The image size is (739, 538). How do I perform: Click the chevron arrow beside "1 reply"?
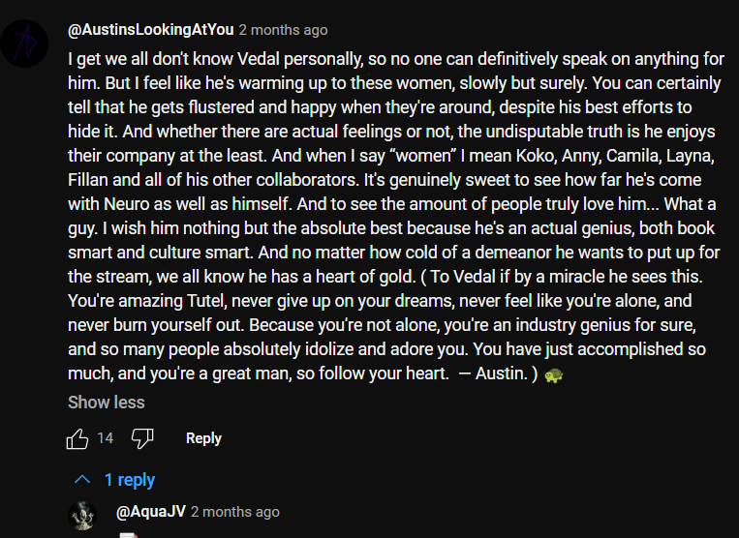pos(83,480)
